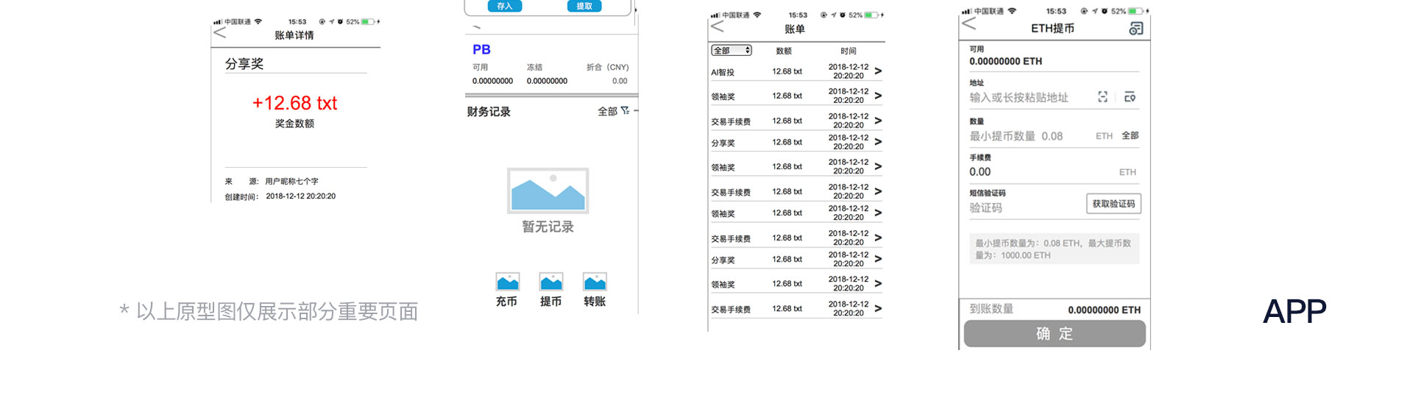Open the 全部 type dropdown in 账单 list
The height and width of the screenshot is (406, 1413).
tap(731, 51)
